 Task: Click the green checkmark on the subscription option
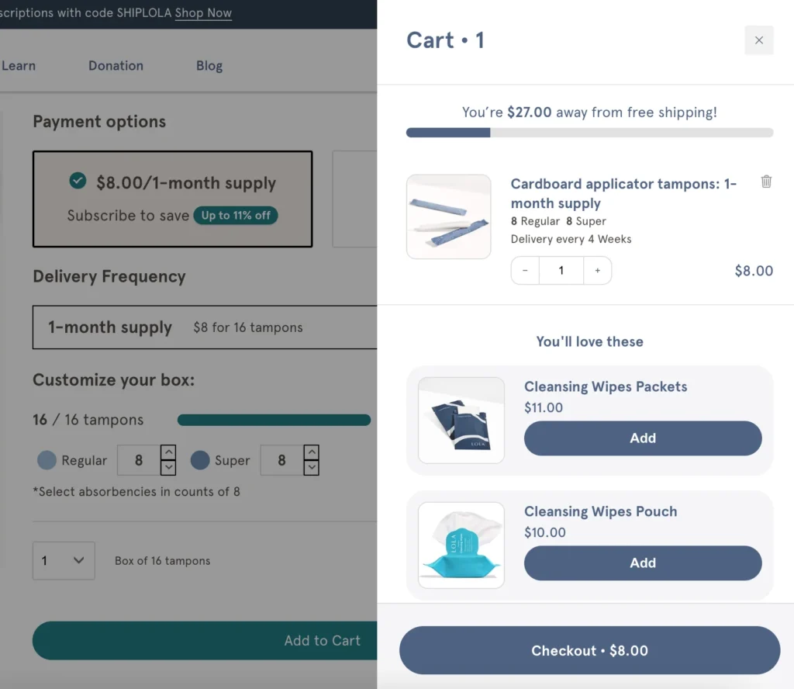click(78, 180)
